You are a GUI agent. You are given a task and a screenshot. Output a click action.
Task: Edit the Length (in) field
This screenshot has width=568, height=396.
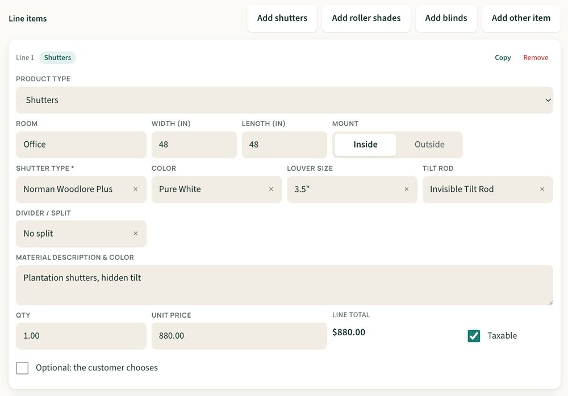285,145
